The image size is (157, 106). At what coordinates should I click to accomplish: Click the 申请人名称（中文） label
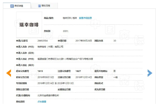pos(25,47)
